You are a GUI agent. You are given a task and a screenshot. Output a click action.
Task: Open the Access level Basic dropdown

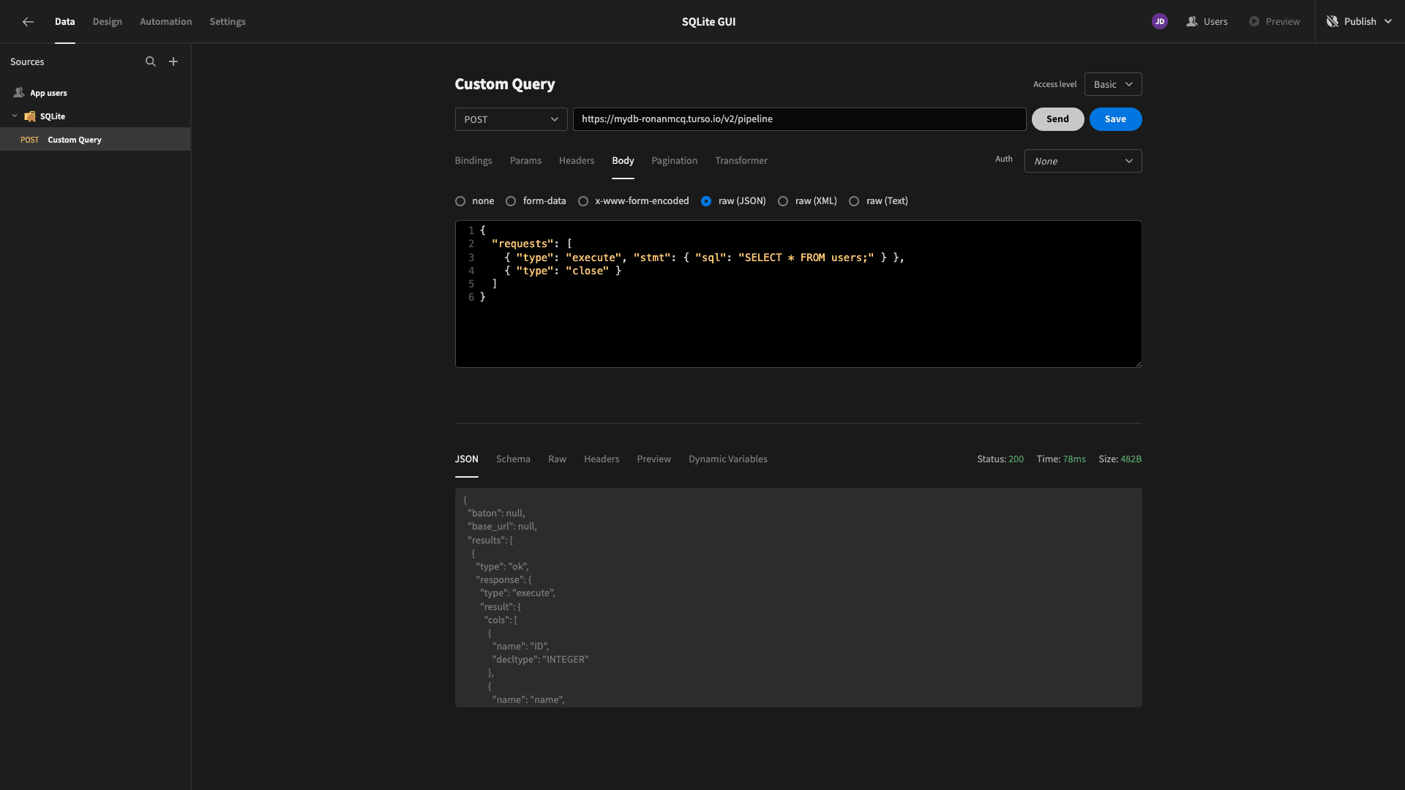(x=1113, y=84)
